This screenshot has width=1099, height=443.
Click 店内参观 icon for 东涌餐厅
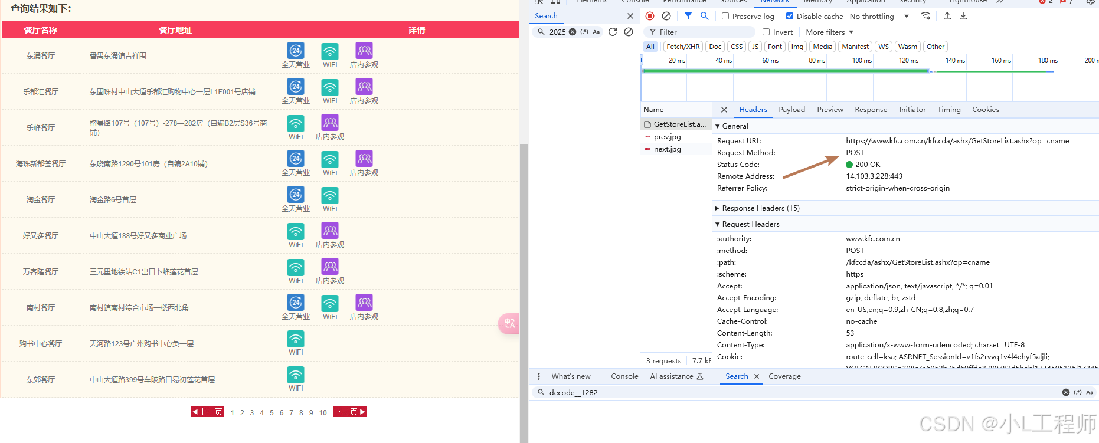(364, 51)
